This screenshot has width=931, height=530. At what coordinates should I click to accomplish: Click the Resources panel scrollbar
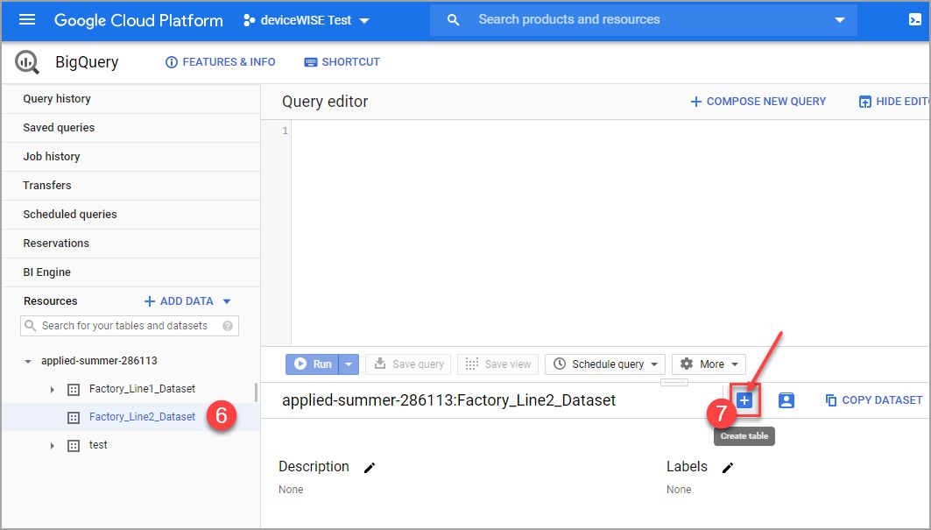[257, 392]
